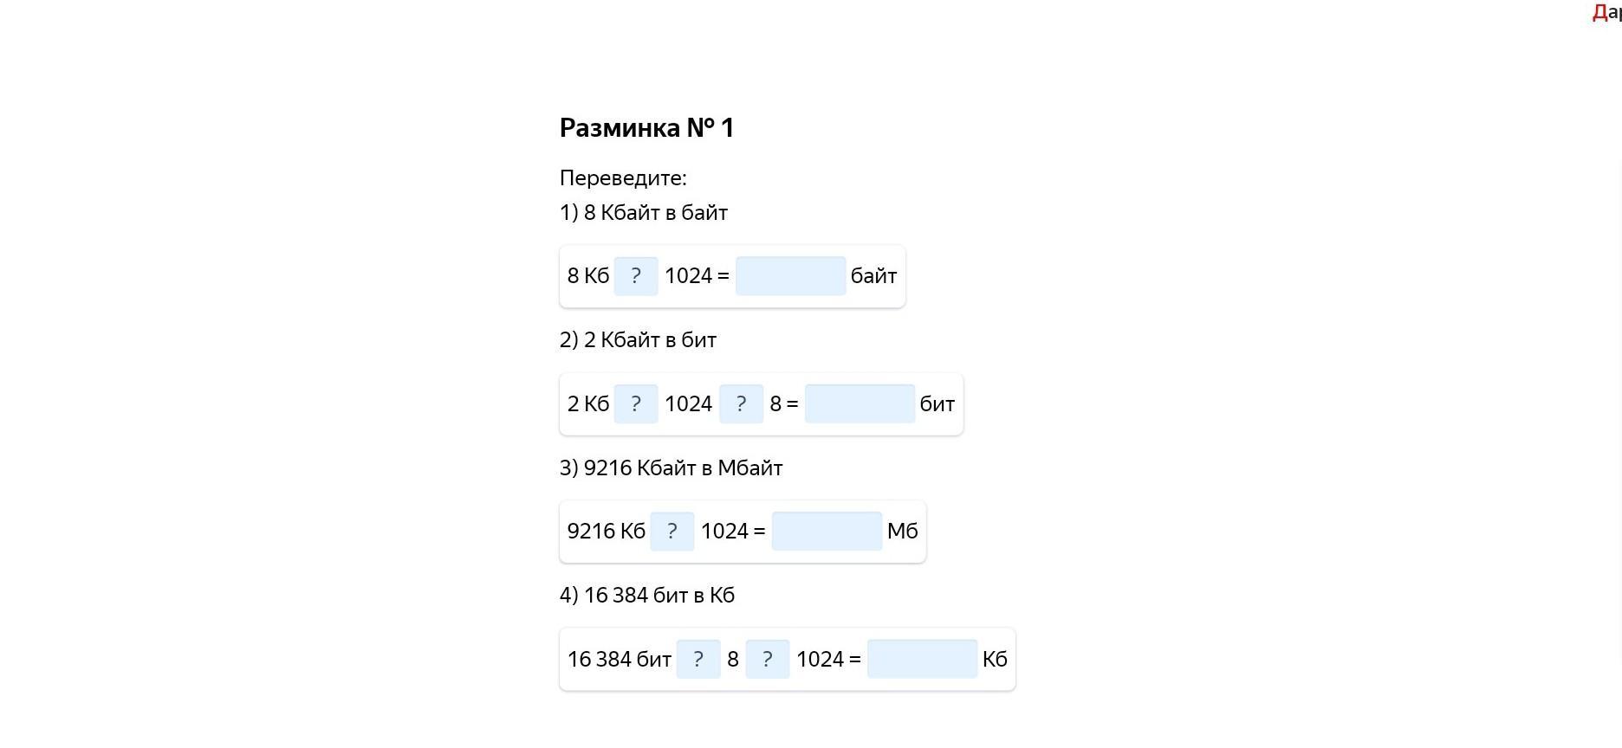Click the partially visible red-lettered logo in the corner

point(1606,12)
